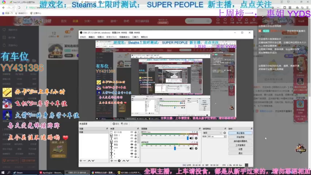311x175 pixels.
Task: Remove selected source with minus icon
Action: coord(115,161)
